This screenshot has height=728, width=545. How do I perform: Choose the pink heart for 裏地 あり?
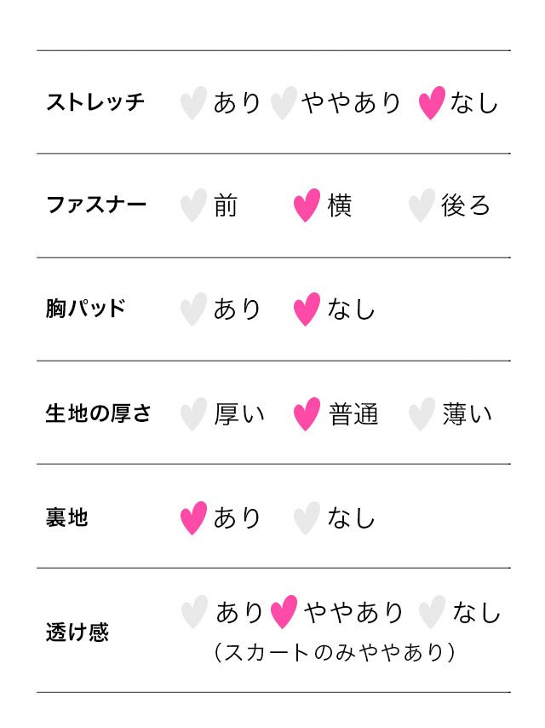tap(194, 518)
